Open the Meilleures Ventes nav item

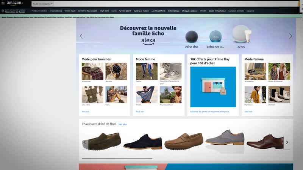(39, 11)
